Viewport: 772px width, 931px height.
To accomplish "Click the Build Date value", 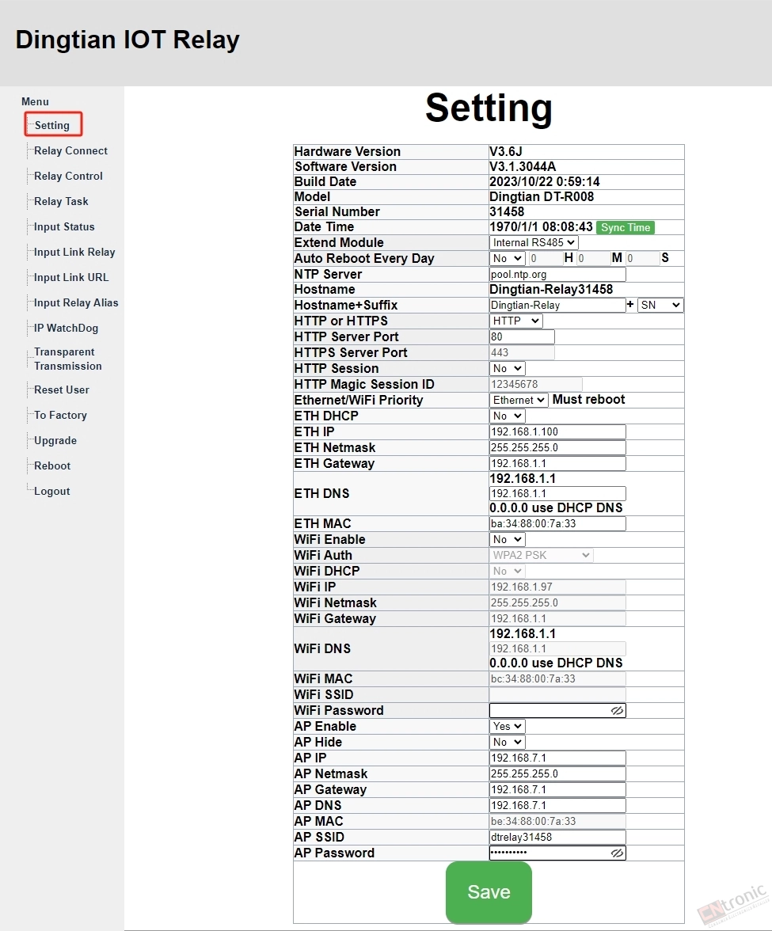I will pyautogui.click(x=545, y=182).
